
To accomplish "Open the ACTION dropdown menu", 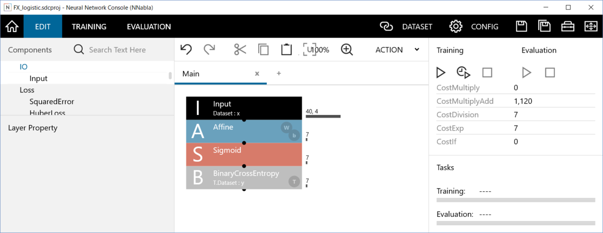I will tap(397, 50).
